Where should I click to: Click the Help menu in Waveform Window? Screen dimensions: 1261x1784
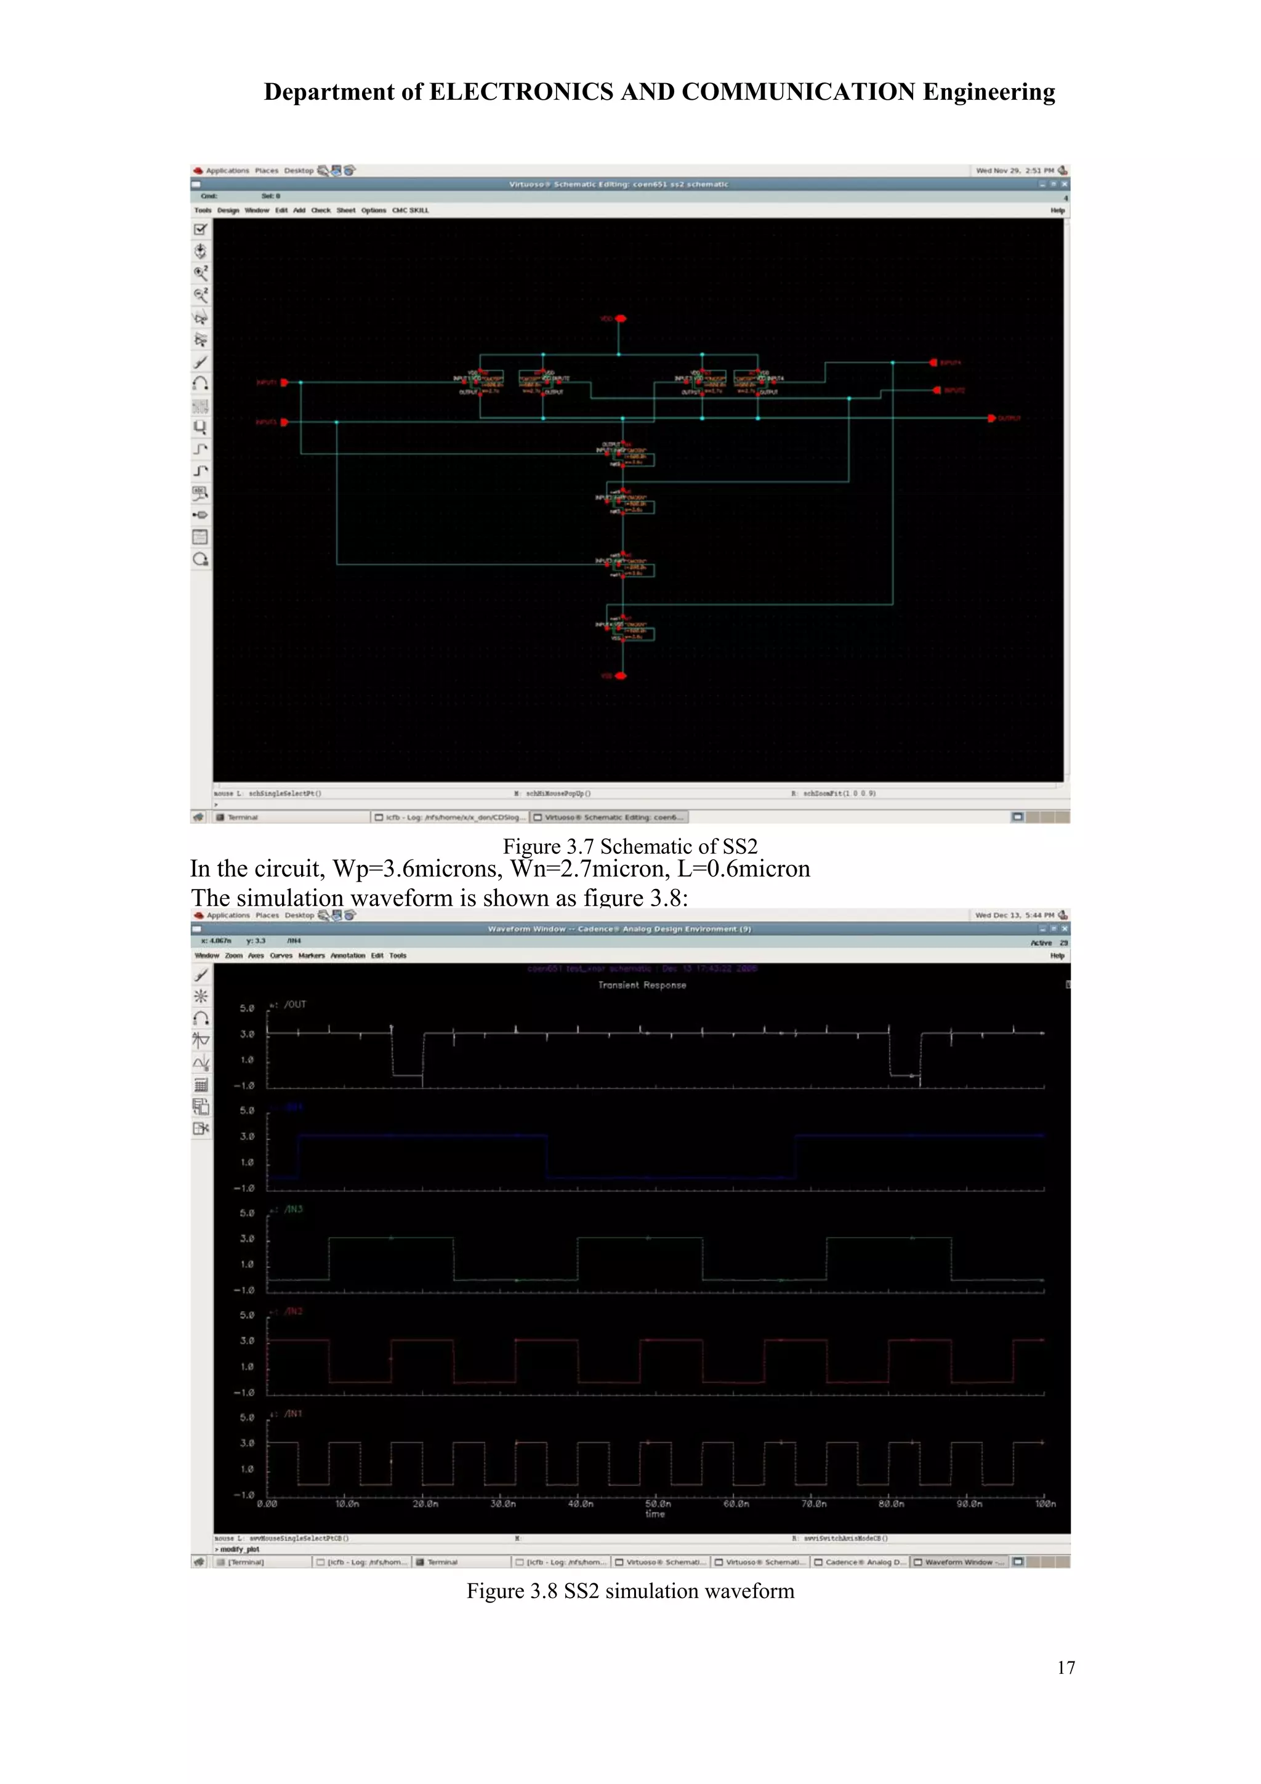[x=1057, y=955]
